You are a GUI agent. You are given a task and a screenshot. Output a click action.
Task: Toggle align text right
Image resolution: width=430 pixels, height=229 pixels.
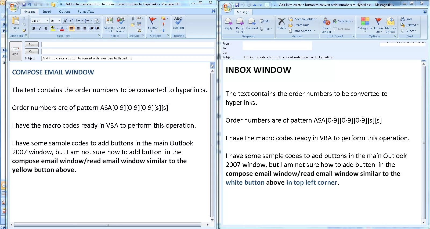pyautogui.click(x=84, y=28)
